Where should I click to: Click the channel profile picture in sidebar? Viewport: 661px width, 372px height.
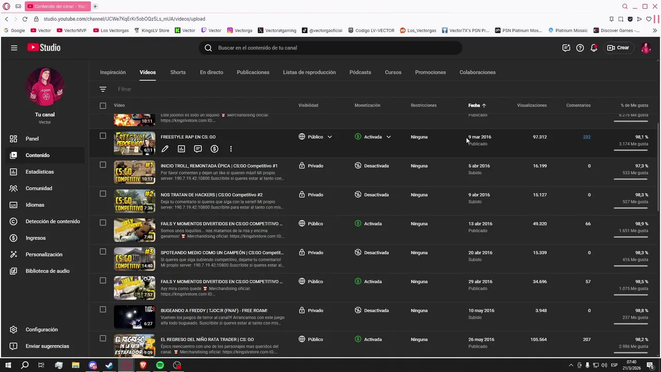pos(45,87)
